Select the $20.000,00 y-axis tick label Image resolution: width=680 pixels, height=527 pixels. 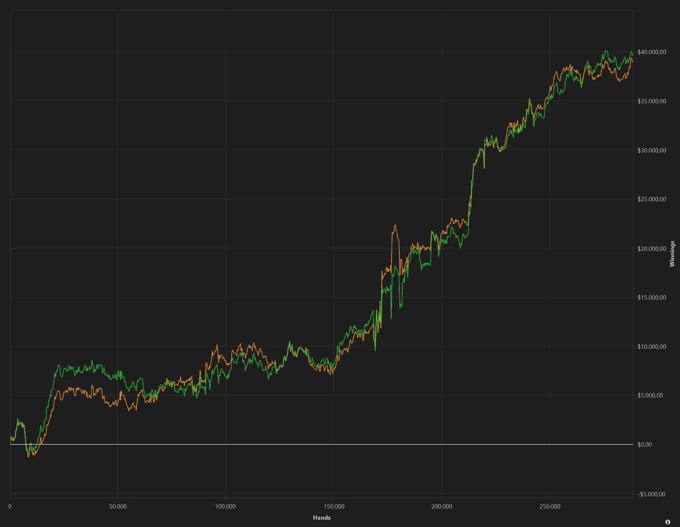tap(652, 249)
